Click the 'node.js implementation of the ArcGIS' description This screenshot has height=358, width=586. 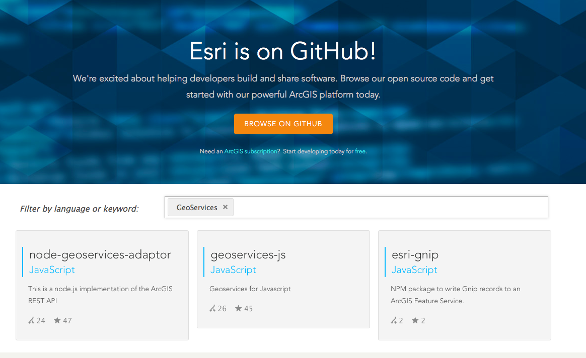[x=100, y=295]
